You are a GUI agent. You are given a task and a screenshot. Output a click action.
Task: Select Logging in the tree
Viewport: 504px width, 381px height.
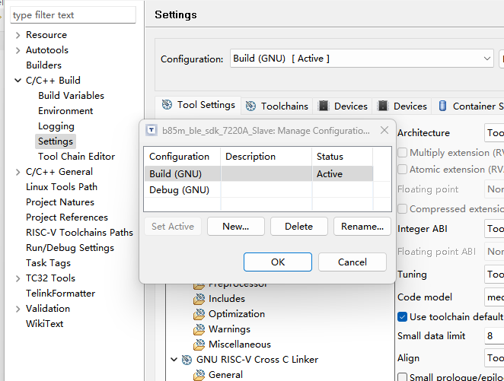tap(56, 126)
